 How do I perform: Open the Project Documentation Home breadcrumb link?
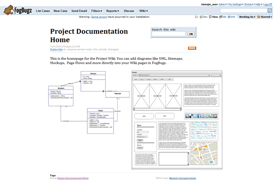(x=73, y=178)
